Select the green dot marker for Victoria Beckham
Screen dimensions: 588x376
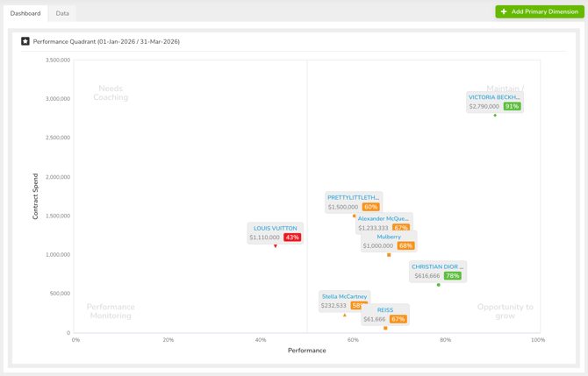click(x=495, y=116)
